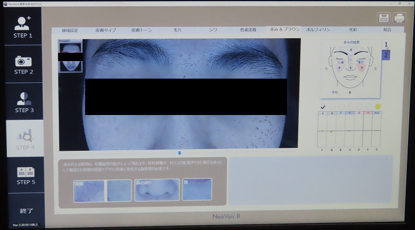
Task: Switch to the 総合 tab
Action: 387,30
